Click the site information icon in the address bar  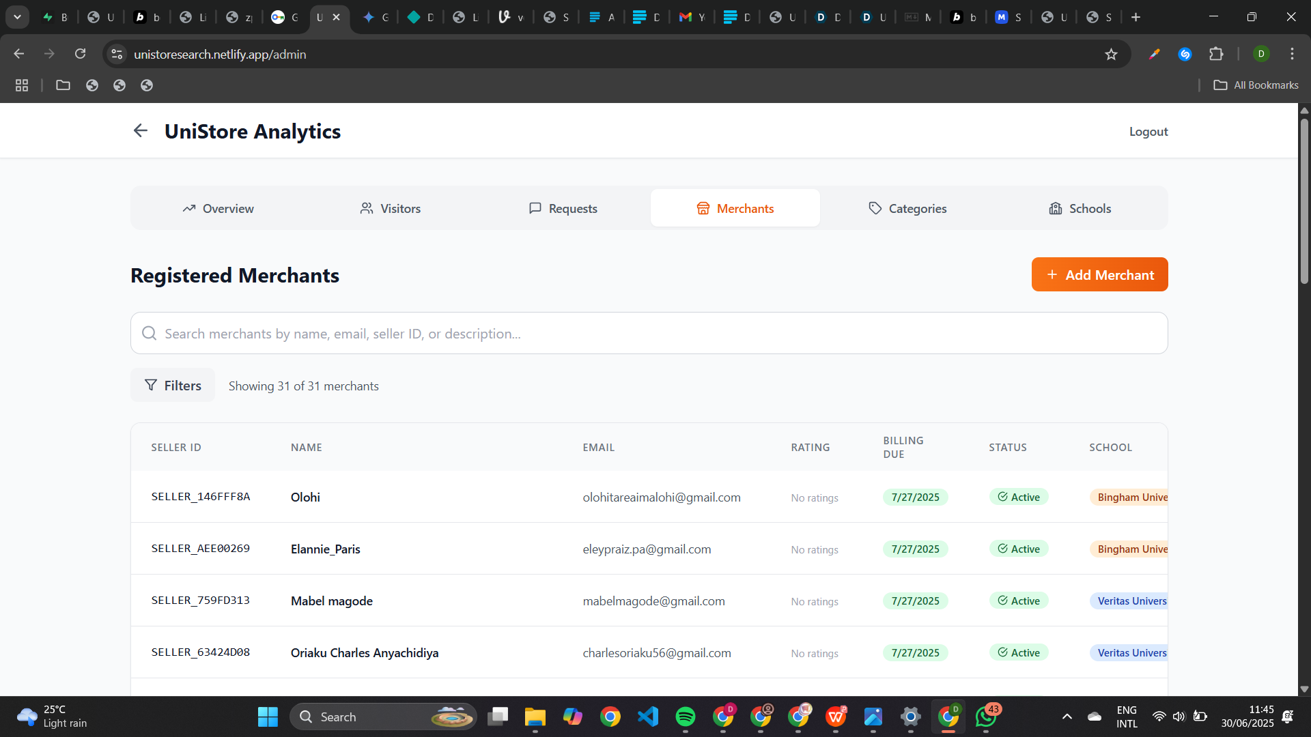pos(117,54)
